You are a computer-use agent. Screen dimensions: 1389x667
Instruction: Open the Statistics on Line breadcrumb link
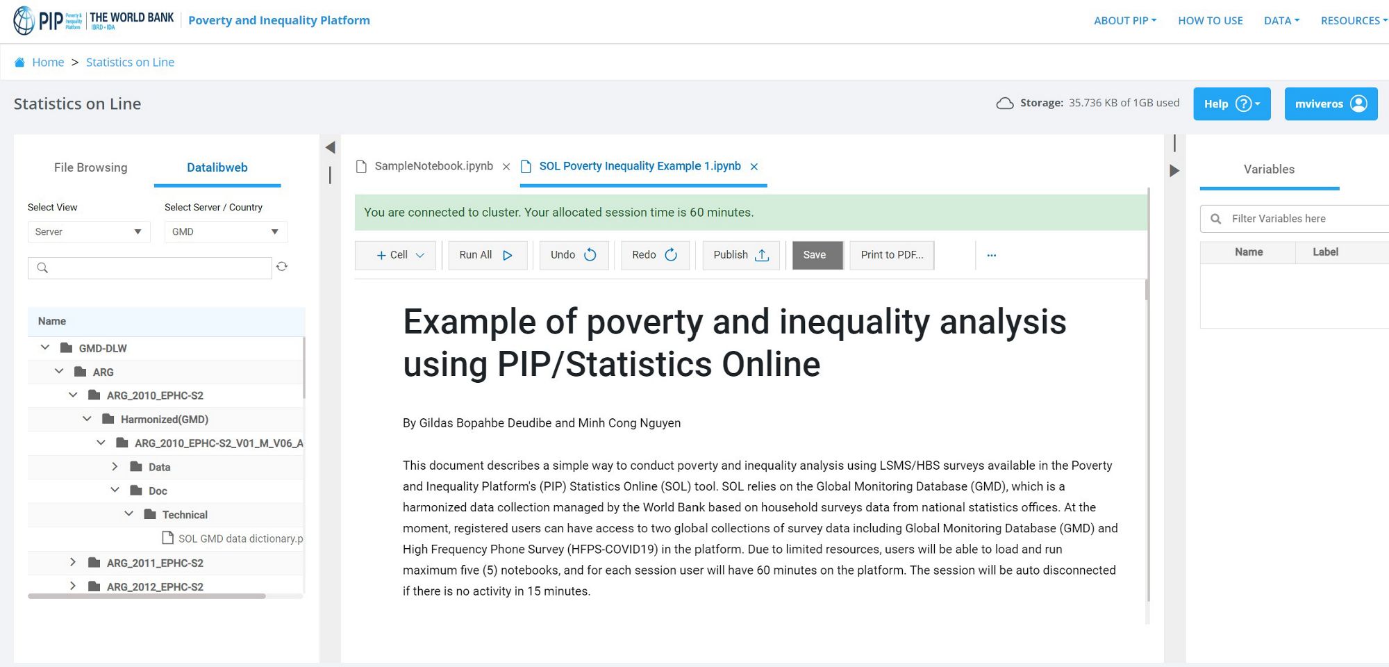(130, 62)
